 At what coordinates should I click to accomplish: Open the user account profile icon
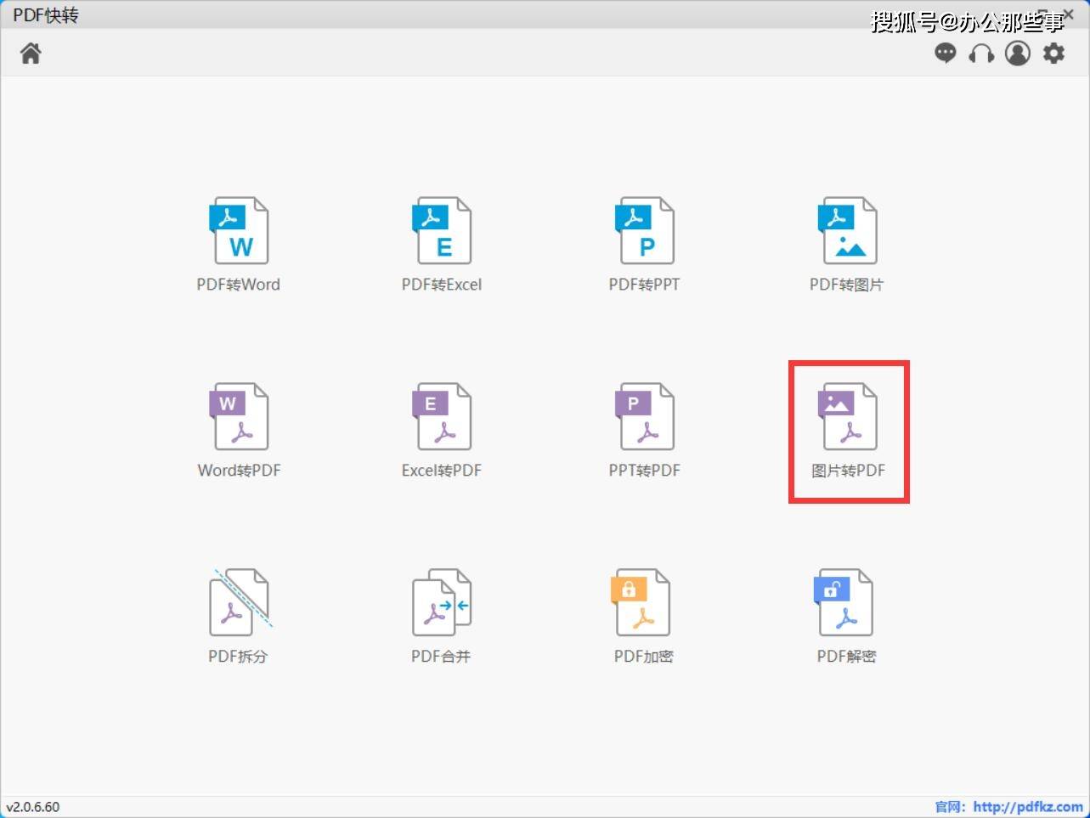1018,54
